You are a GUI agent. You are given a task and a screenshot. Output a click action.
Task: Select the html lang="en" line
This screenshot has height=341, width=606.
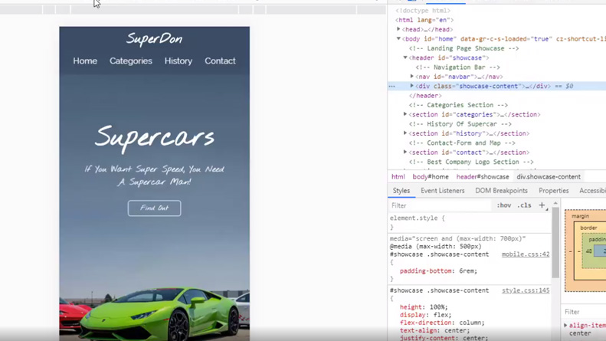click(424, 20)
